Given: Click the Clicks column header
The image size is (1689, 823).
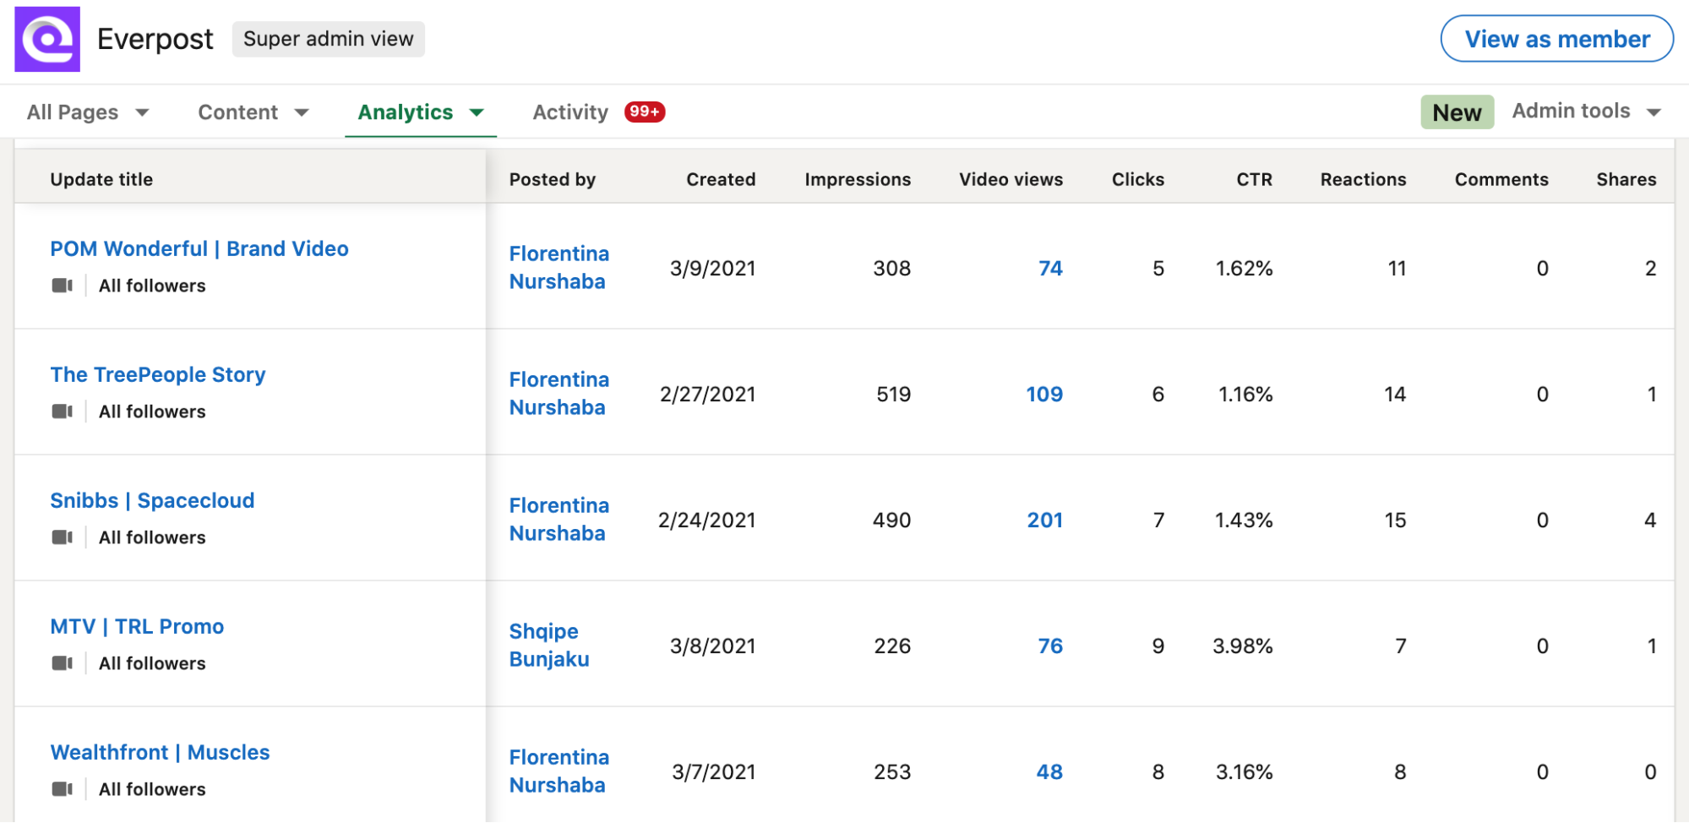Looking at the screenshot, I should 1137,179.
